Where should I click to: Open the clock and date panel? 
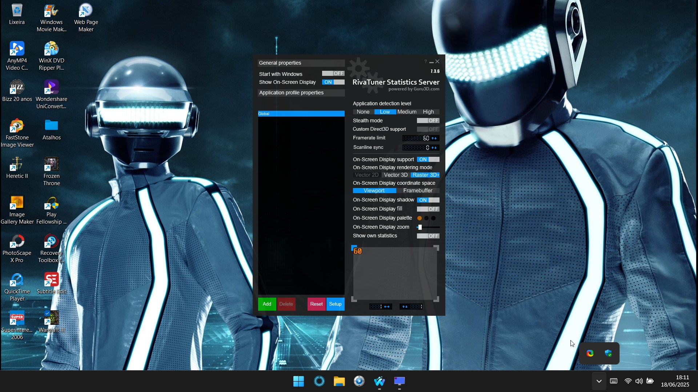click(x=675, y=381)
